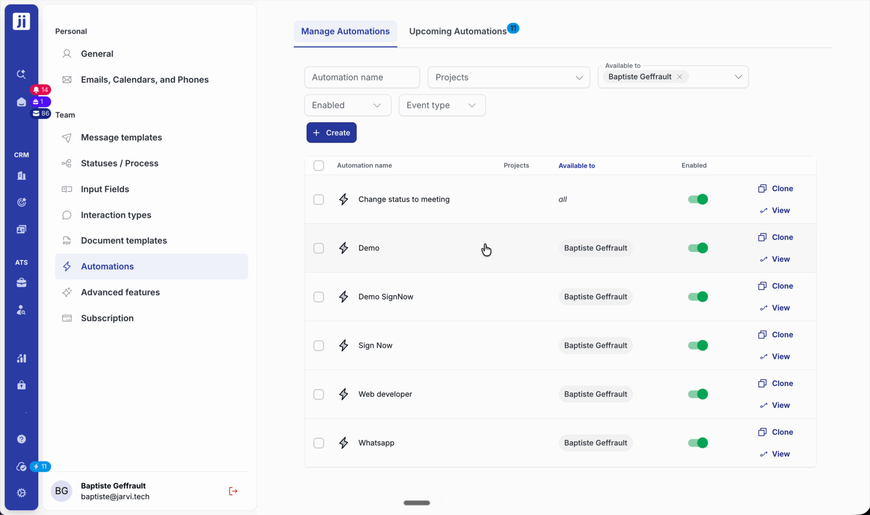Open Document templates settings
870x515 pixels.
coord(152,241)
